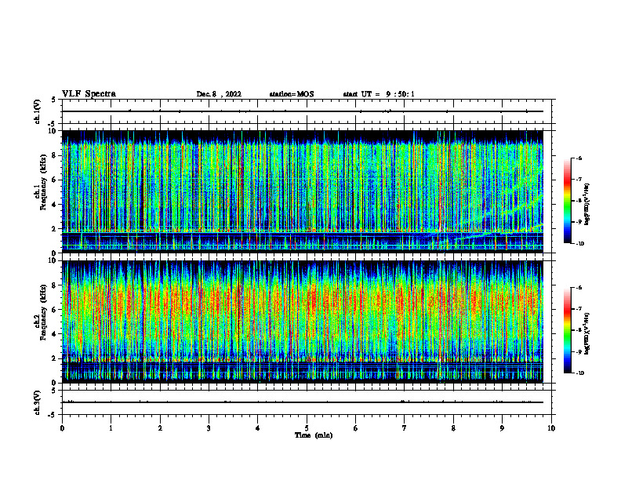The image size is (621, 480).
Task: Click the "5" tick on the time axis
Action: [x=307, y=428]
